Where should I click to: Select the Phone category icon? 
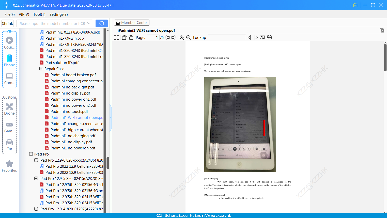coord(9,60)
